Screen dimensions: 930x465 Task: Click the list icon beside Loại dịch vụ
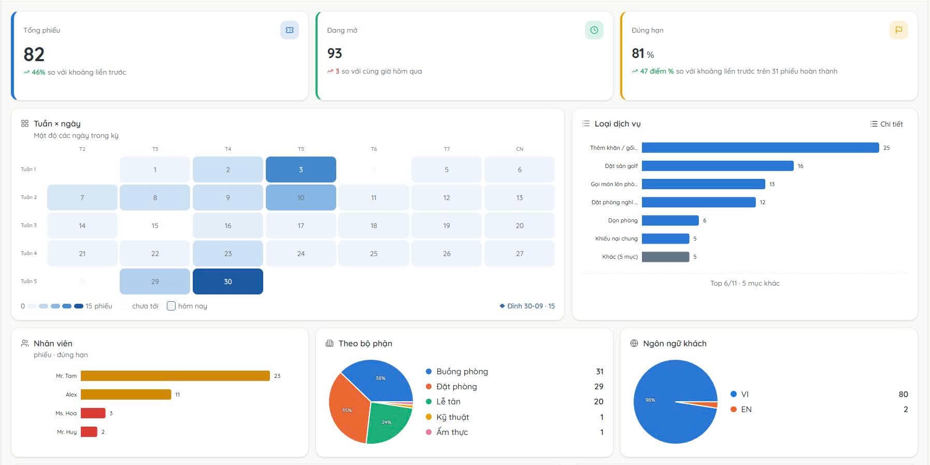[586, 123]
